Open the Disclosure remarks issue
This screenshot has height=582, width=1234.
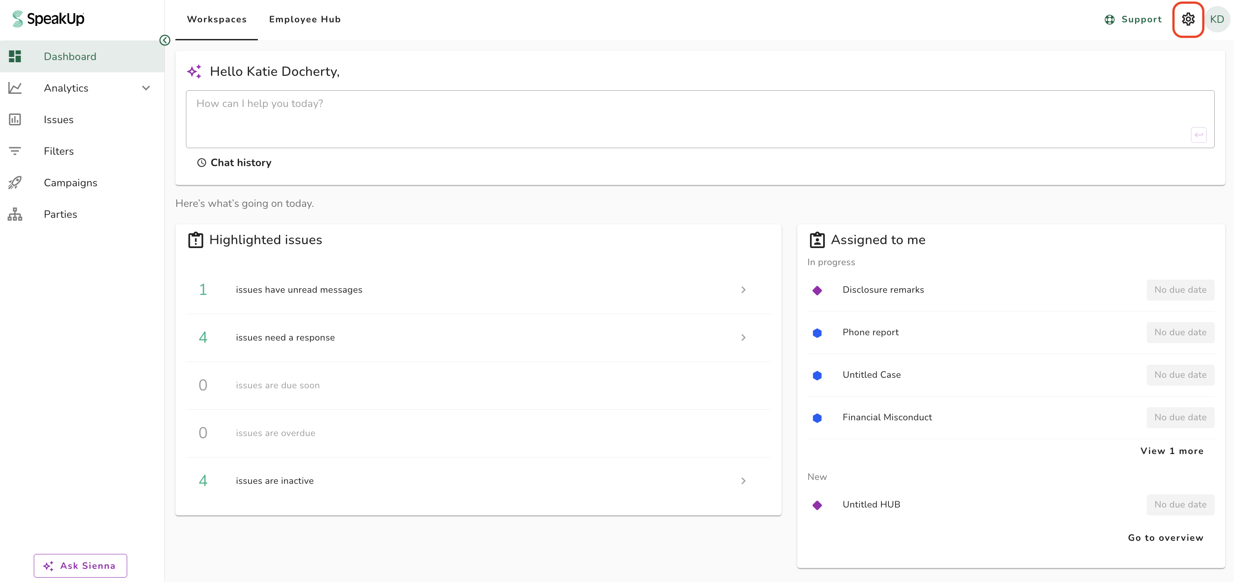pos(883,290)
